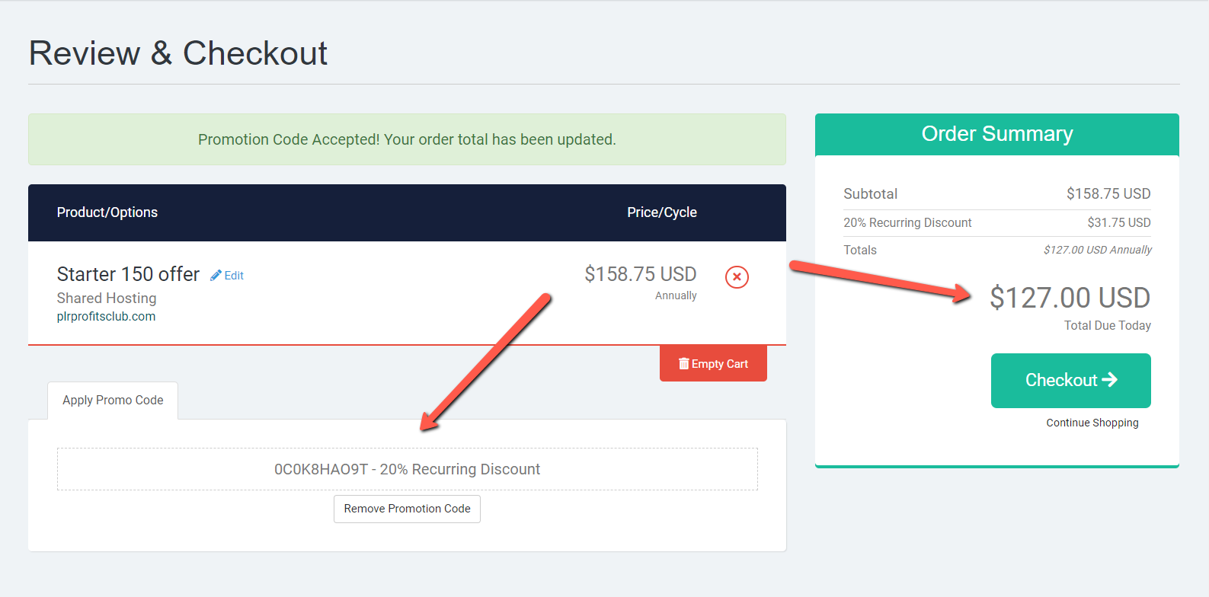Follow the Continue Shopping link
Screen dimensions: 1209x597
(1092, 423)
